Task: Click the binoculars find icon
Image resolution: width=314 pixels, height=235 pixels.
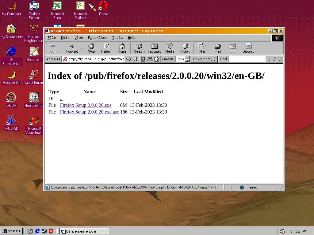Action: (x=150, y=59)
